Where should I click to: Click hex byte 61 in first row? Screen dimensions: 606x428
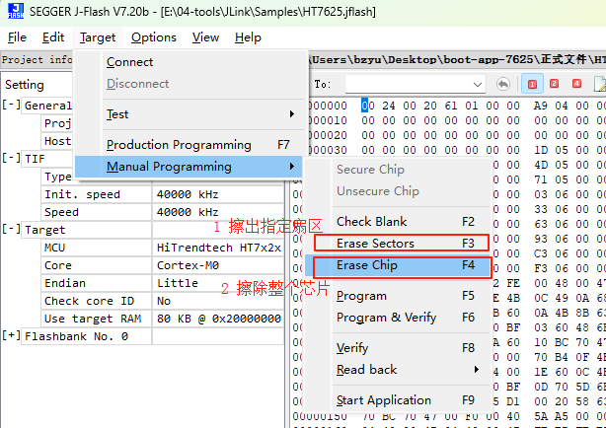(451, 106)
